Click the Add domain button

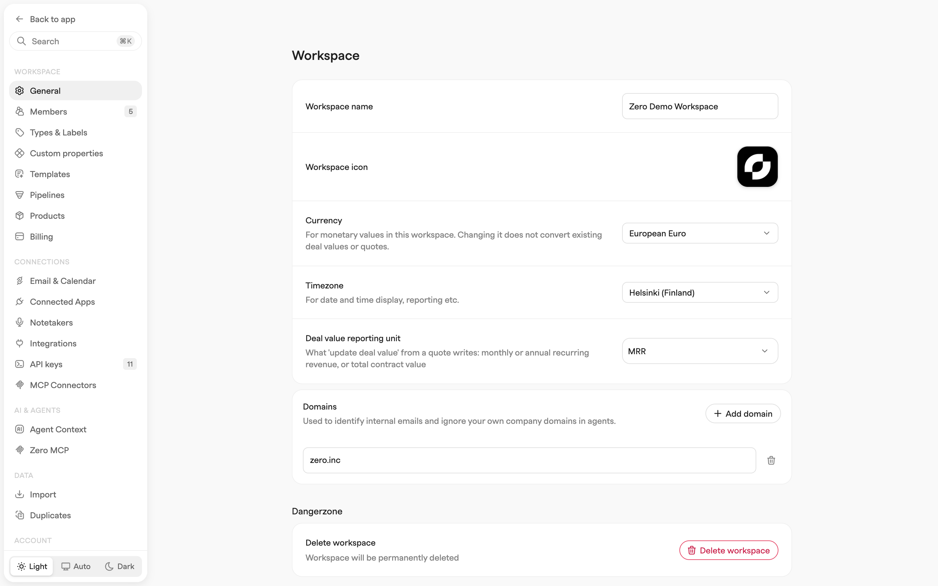(743, 413)
